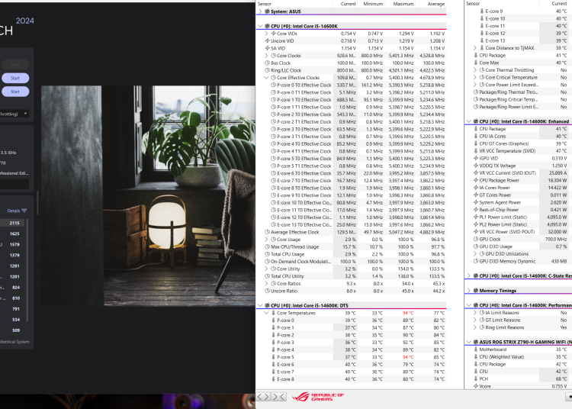Collapse the Core Effective Clocks tree
The width and height of the screenshot is (572, 409).
point(267,78)
